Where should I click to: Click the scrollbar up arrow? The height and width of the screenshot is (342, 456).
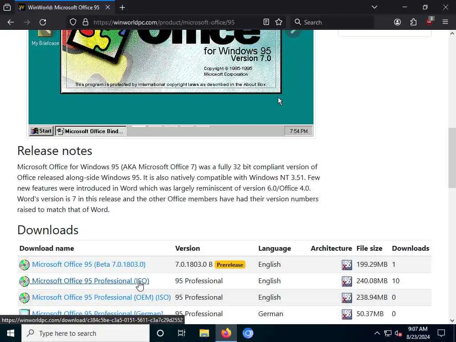(452, 33)
